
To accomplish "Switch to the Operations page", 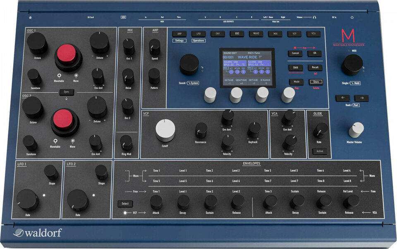I will pos(198,41).
